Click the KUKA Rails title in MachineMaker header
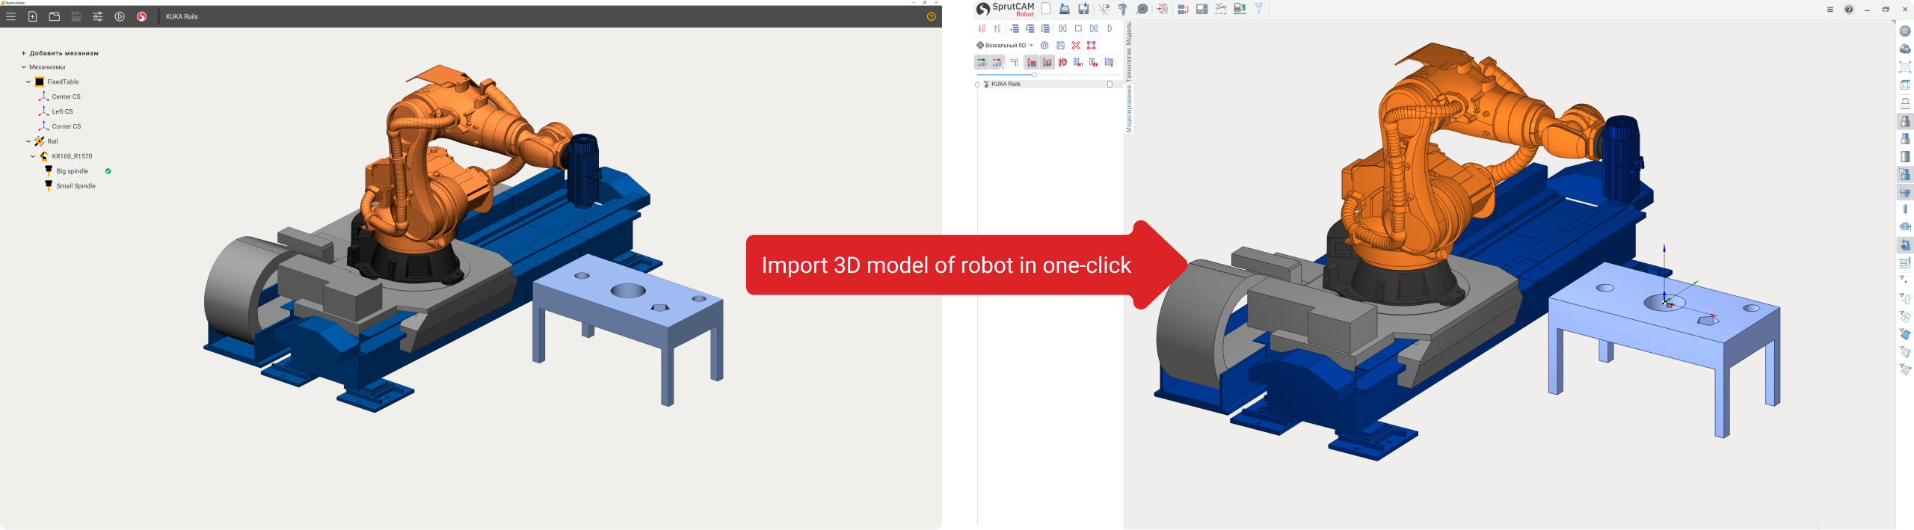Viewport: 1914px width, 530px height. 182,16
